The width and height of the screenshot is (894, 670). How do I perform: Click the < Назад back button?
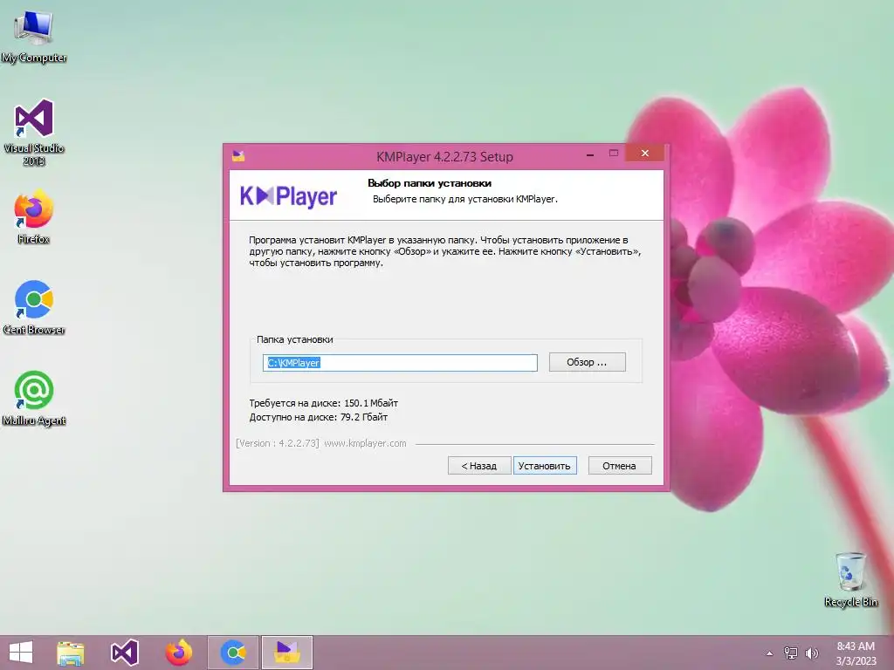click(x=479, y=466)
